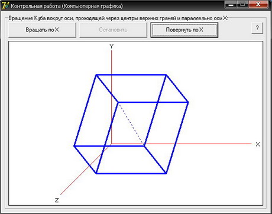Click the Z axis label

57,200
